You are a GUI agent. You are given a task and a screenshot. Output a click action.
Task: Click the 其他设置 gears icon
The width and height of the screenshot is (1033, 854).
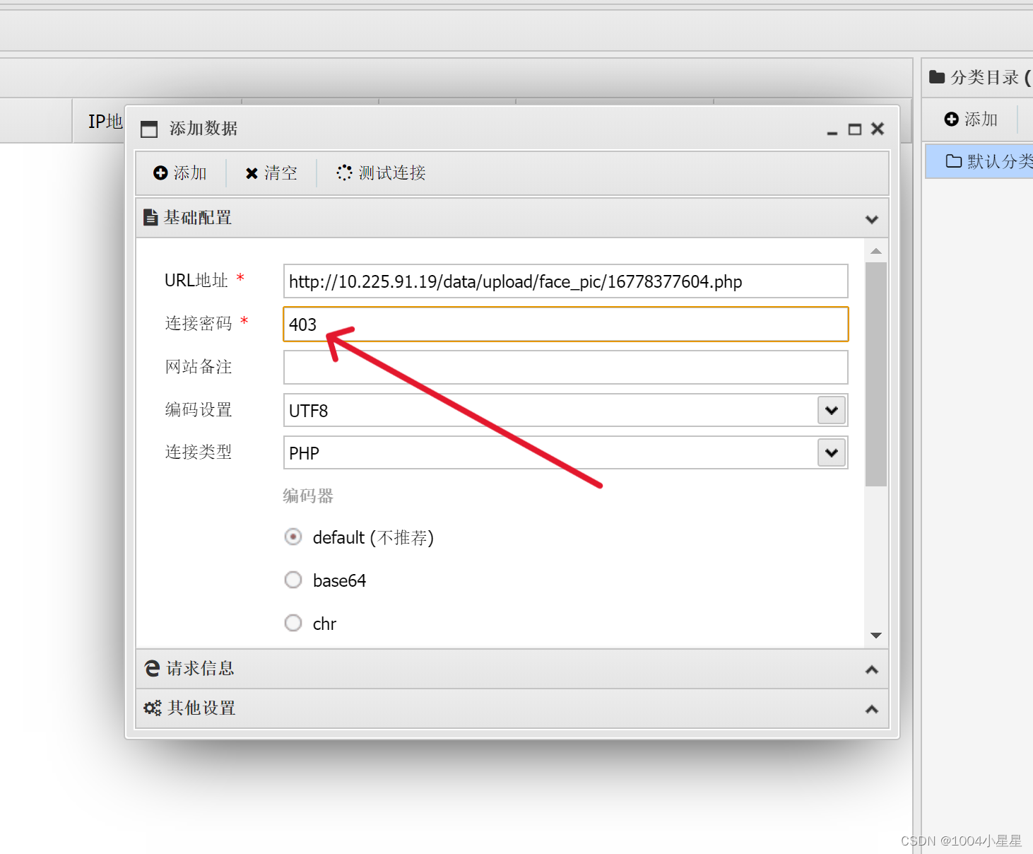point(153,708)
